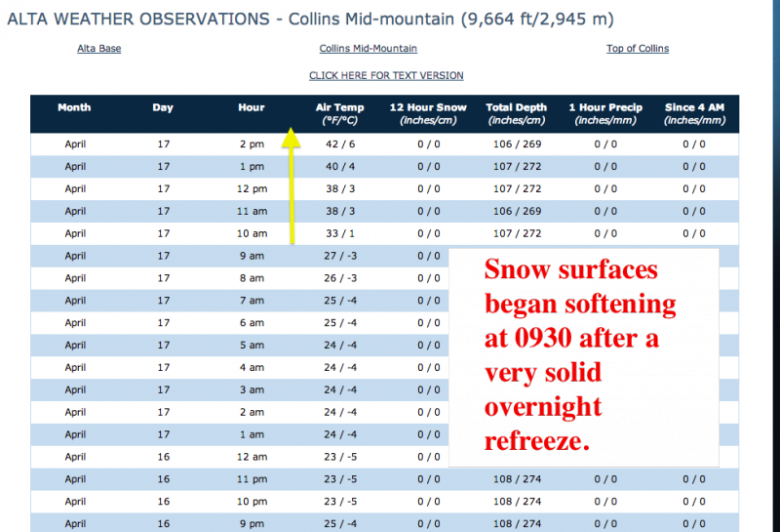Click the 3 am hour cell
780x532 pixels.
click(x=252, y=389)
